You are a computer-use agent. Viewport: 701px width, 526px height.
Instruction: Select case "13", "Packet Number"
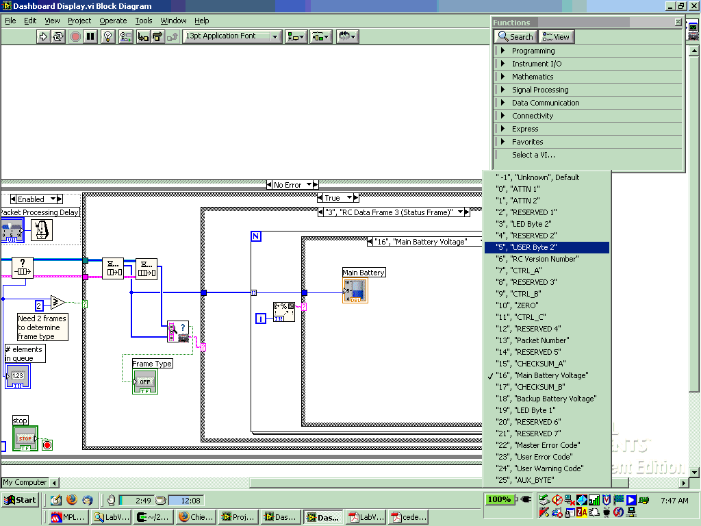pos(547,340)
